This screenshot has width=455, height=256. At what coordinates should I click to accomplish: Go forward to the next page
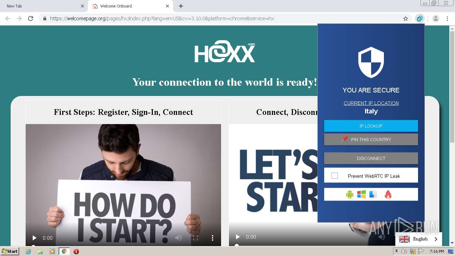pos(19,18)
